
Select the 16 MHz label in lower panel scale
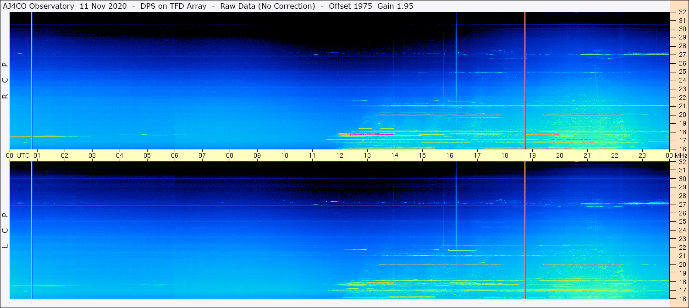coord(682,298)
